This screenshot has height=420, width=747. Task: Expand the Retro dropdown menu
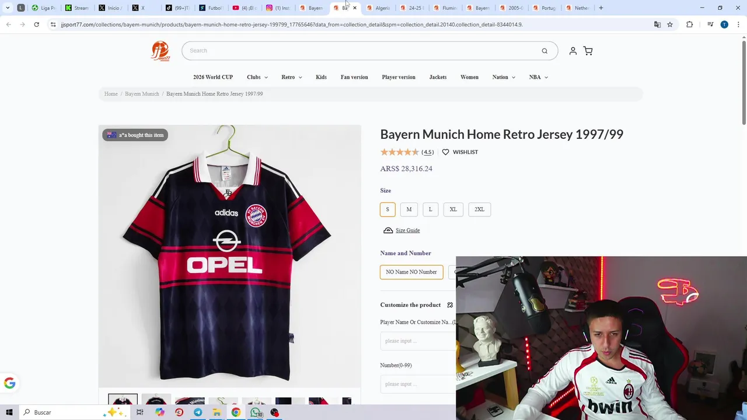(x=292, y=77)
